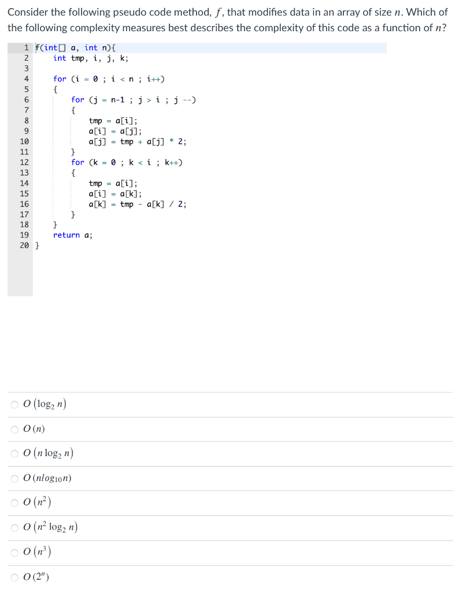The height and width of the screenshot is (592, 463).
Task: Select the O(n) answer option
Action: point(14,429)
